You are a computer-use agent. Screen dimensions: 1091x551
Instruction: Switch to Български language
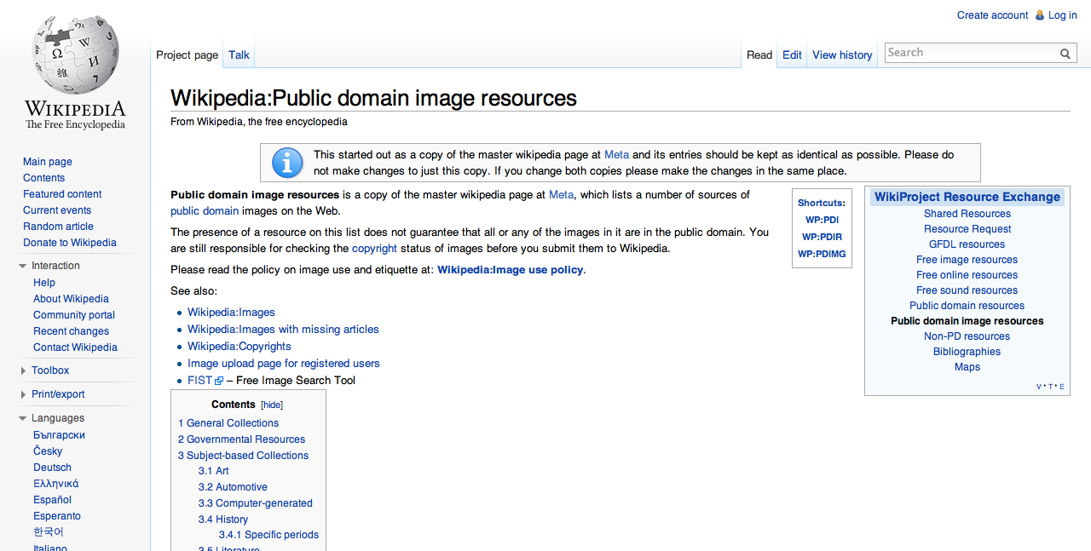[x=59, y=435]
